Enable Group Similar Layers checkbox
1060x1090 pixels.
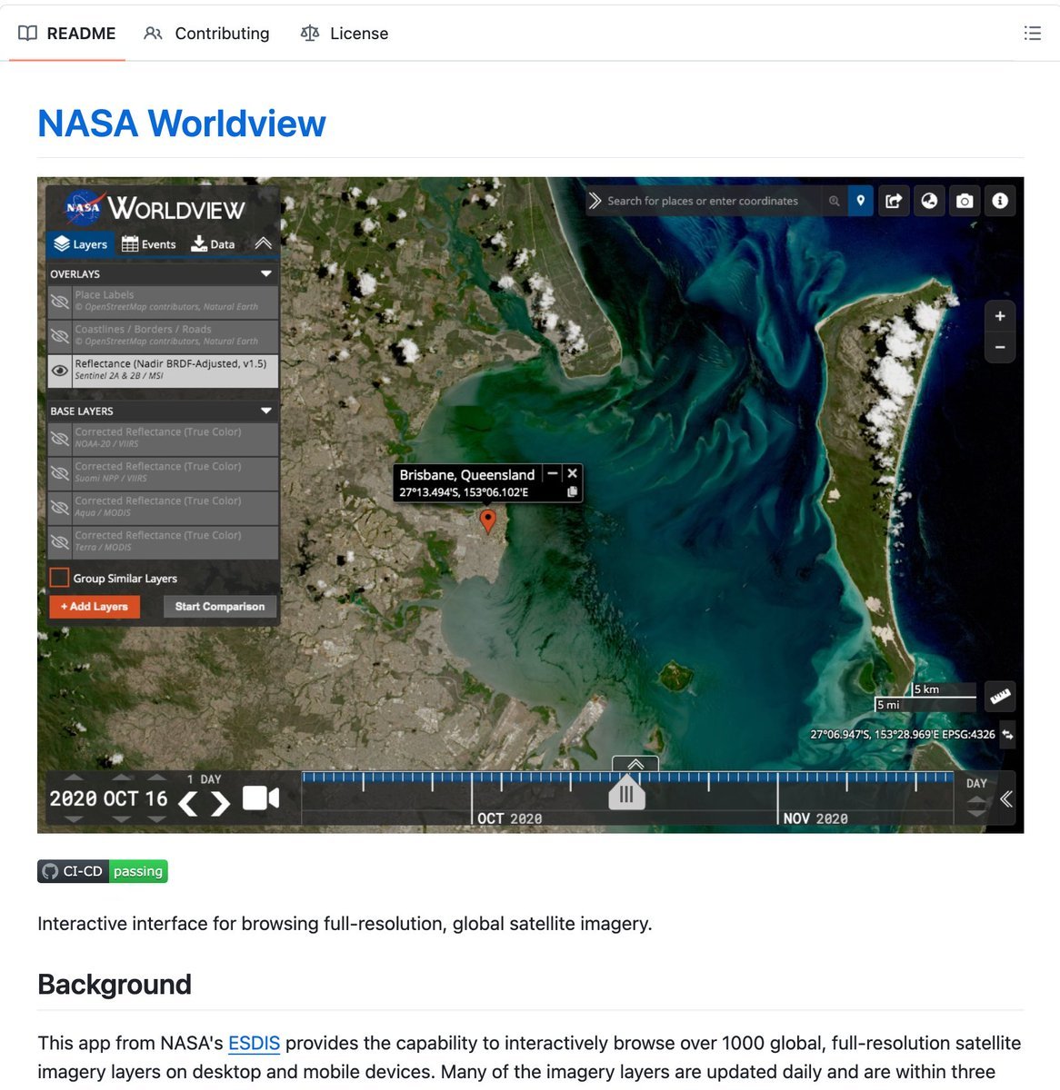click(59, 578)
